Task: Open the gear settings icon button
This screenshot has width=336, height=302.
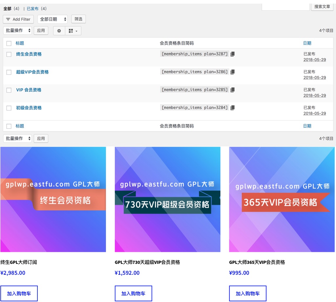Action: (x=59, y=31)
